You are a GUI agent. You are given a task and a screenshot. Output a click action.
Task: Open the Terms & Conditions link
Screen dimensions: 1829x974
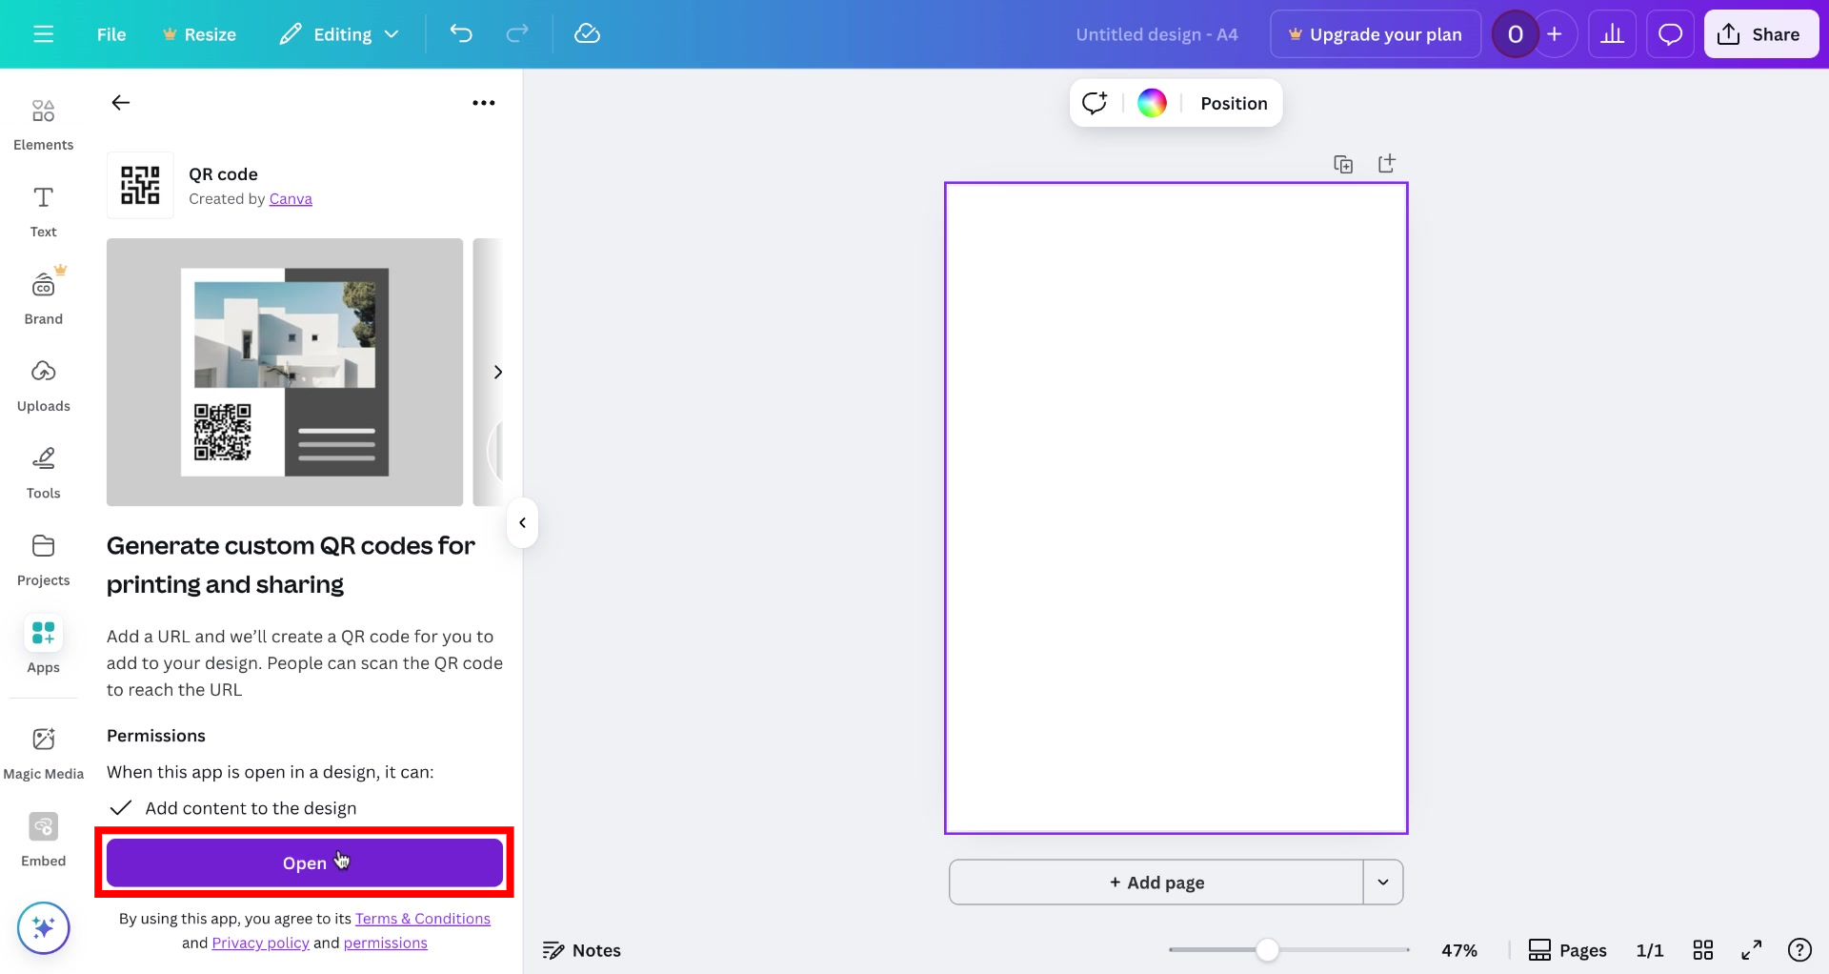423,918
